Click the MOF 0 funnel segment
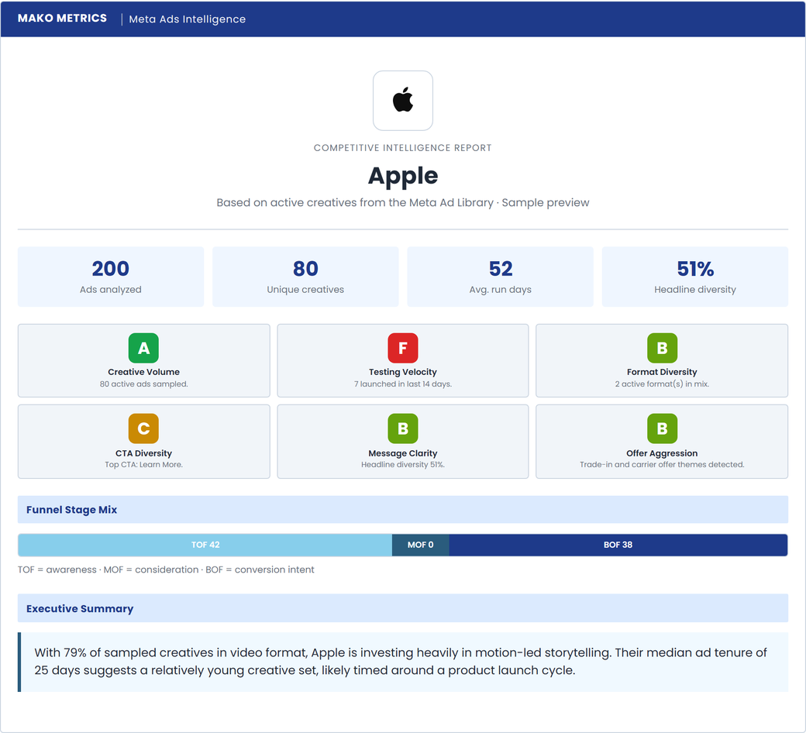806x733 pixels. tap(421, 545)
